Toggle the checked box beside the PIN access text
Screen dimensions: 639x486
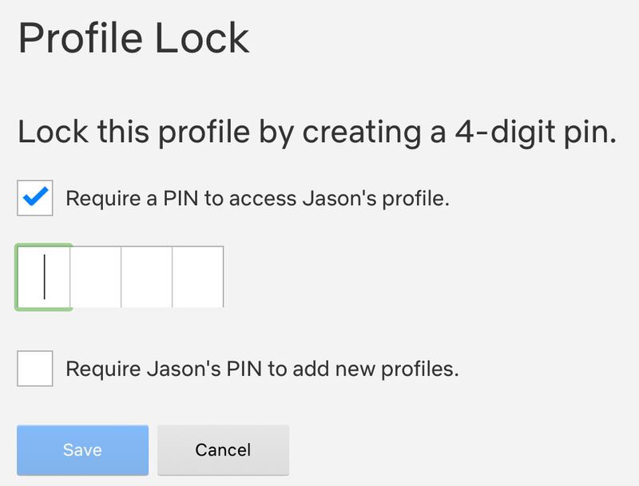35,198
